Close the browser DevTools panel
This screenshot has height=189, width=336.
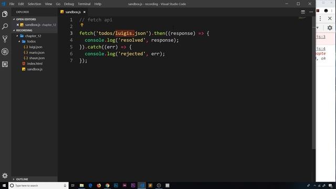tap(330, 18)
